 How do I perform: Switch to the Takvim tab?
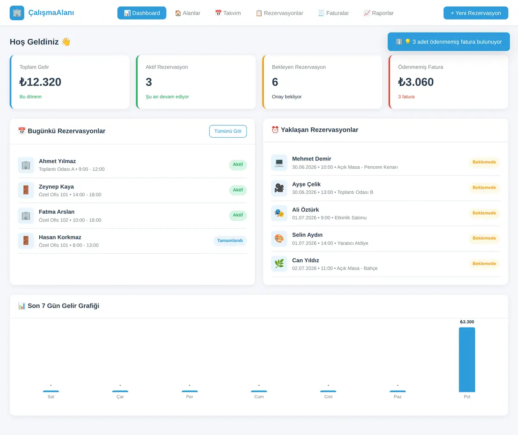click(x=228, y=13)
